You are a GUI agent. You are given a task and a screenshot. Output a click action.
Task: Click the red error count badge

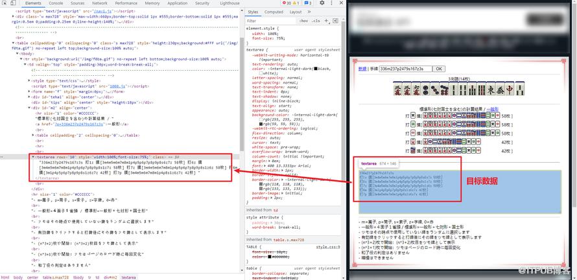(x=287, y=3)
